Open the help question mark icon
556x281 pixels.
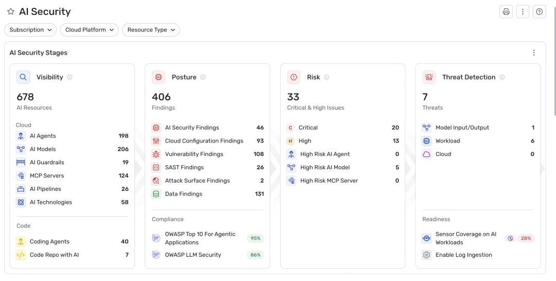click(539, 12)
